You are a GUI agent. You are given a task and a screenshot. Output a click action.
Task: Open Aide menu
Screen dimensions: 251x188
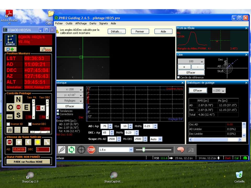click(113, 23)
